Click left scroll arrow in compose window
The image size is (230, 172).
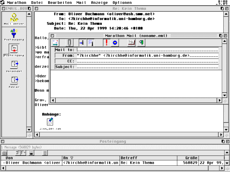(x=53, y=100)
